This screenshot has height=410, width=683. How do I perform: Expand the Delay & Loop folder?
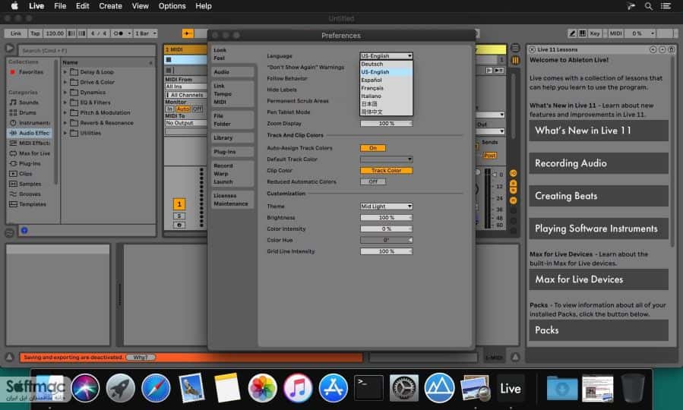coord(65,72)
